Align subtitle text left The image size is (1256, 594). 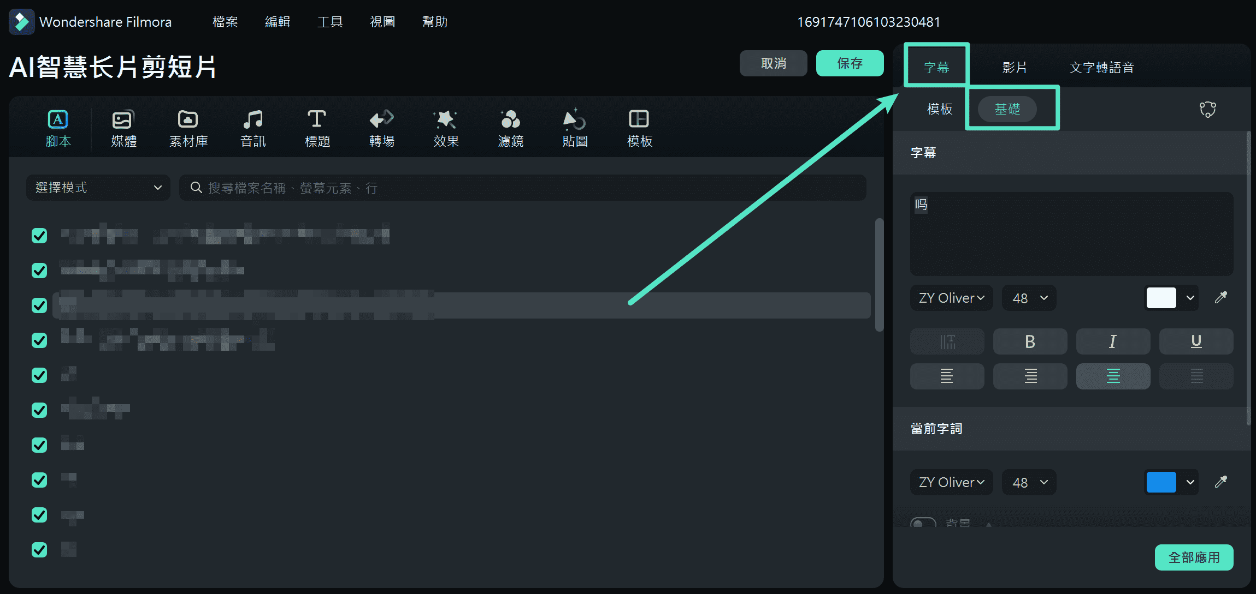[x=947, y=376]
